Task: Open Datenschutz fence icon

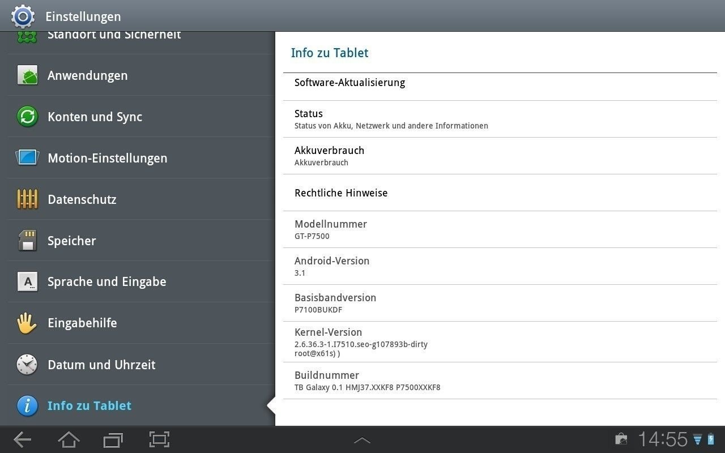Action: 27,199
